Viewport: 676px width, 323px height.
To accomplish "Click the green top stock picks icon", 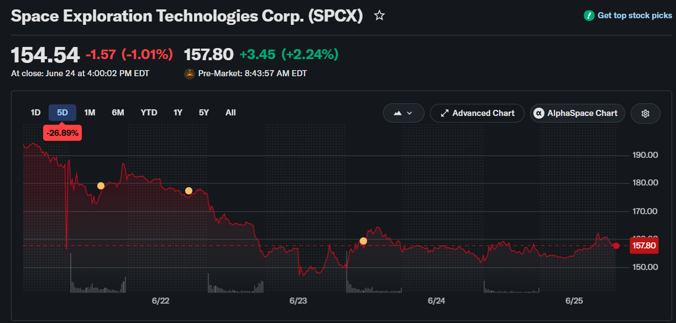I will point(589,15).
